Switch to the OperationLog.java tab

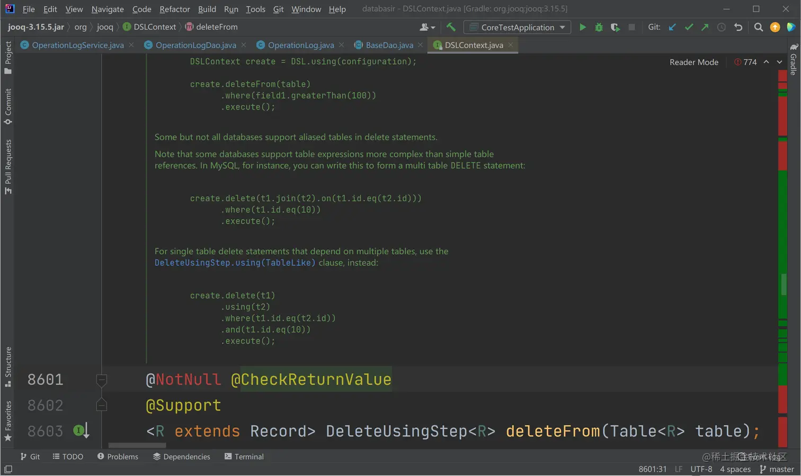300,45
